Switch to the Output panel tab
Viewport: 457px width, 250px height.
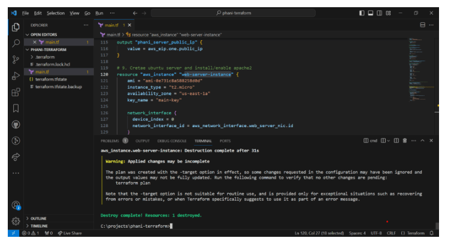click(x=143, y=140)
